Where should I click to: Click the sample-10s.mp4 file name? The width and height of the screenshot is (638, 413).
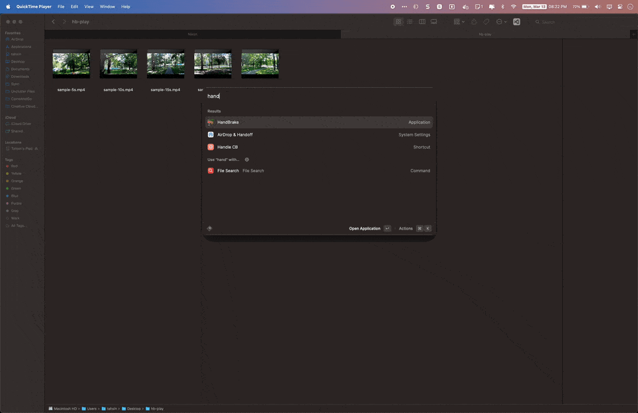pos(118,90)
